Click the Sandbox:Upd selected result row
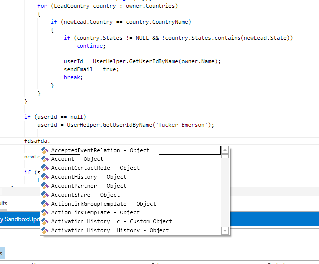The height and width of the screenshot is (264, 319). tap(20, 219)
